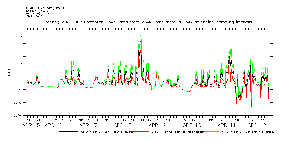This screenshot has width=292, height=146.
Task: Select the APR 8 date label
Action: tap(123, 126)
